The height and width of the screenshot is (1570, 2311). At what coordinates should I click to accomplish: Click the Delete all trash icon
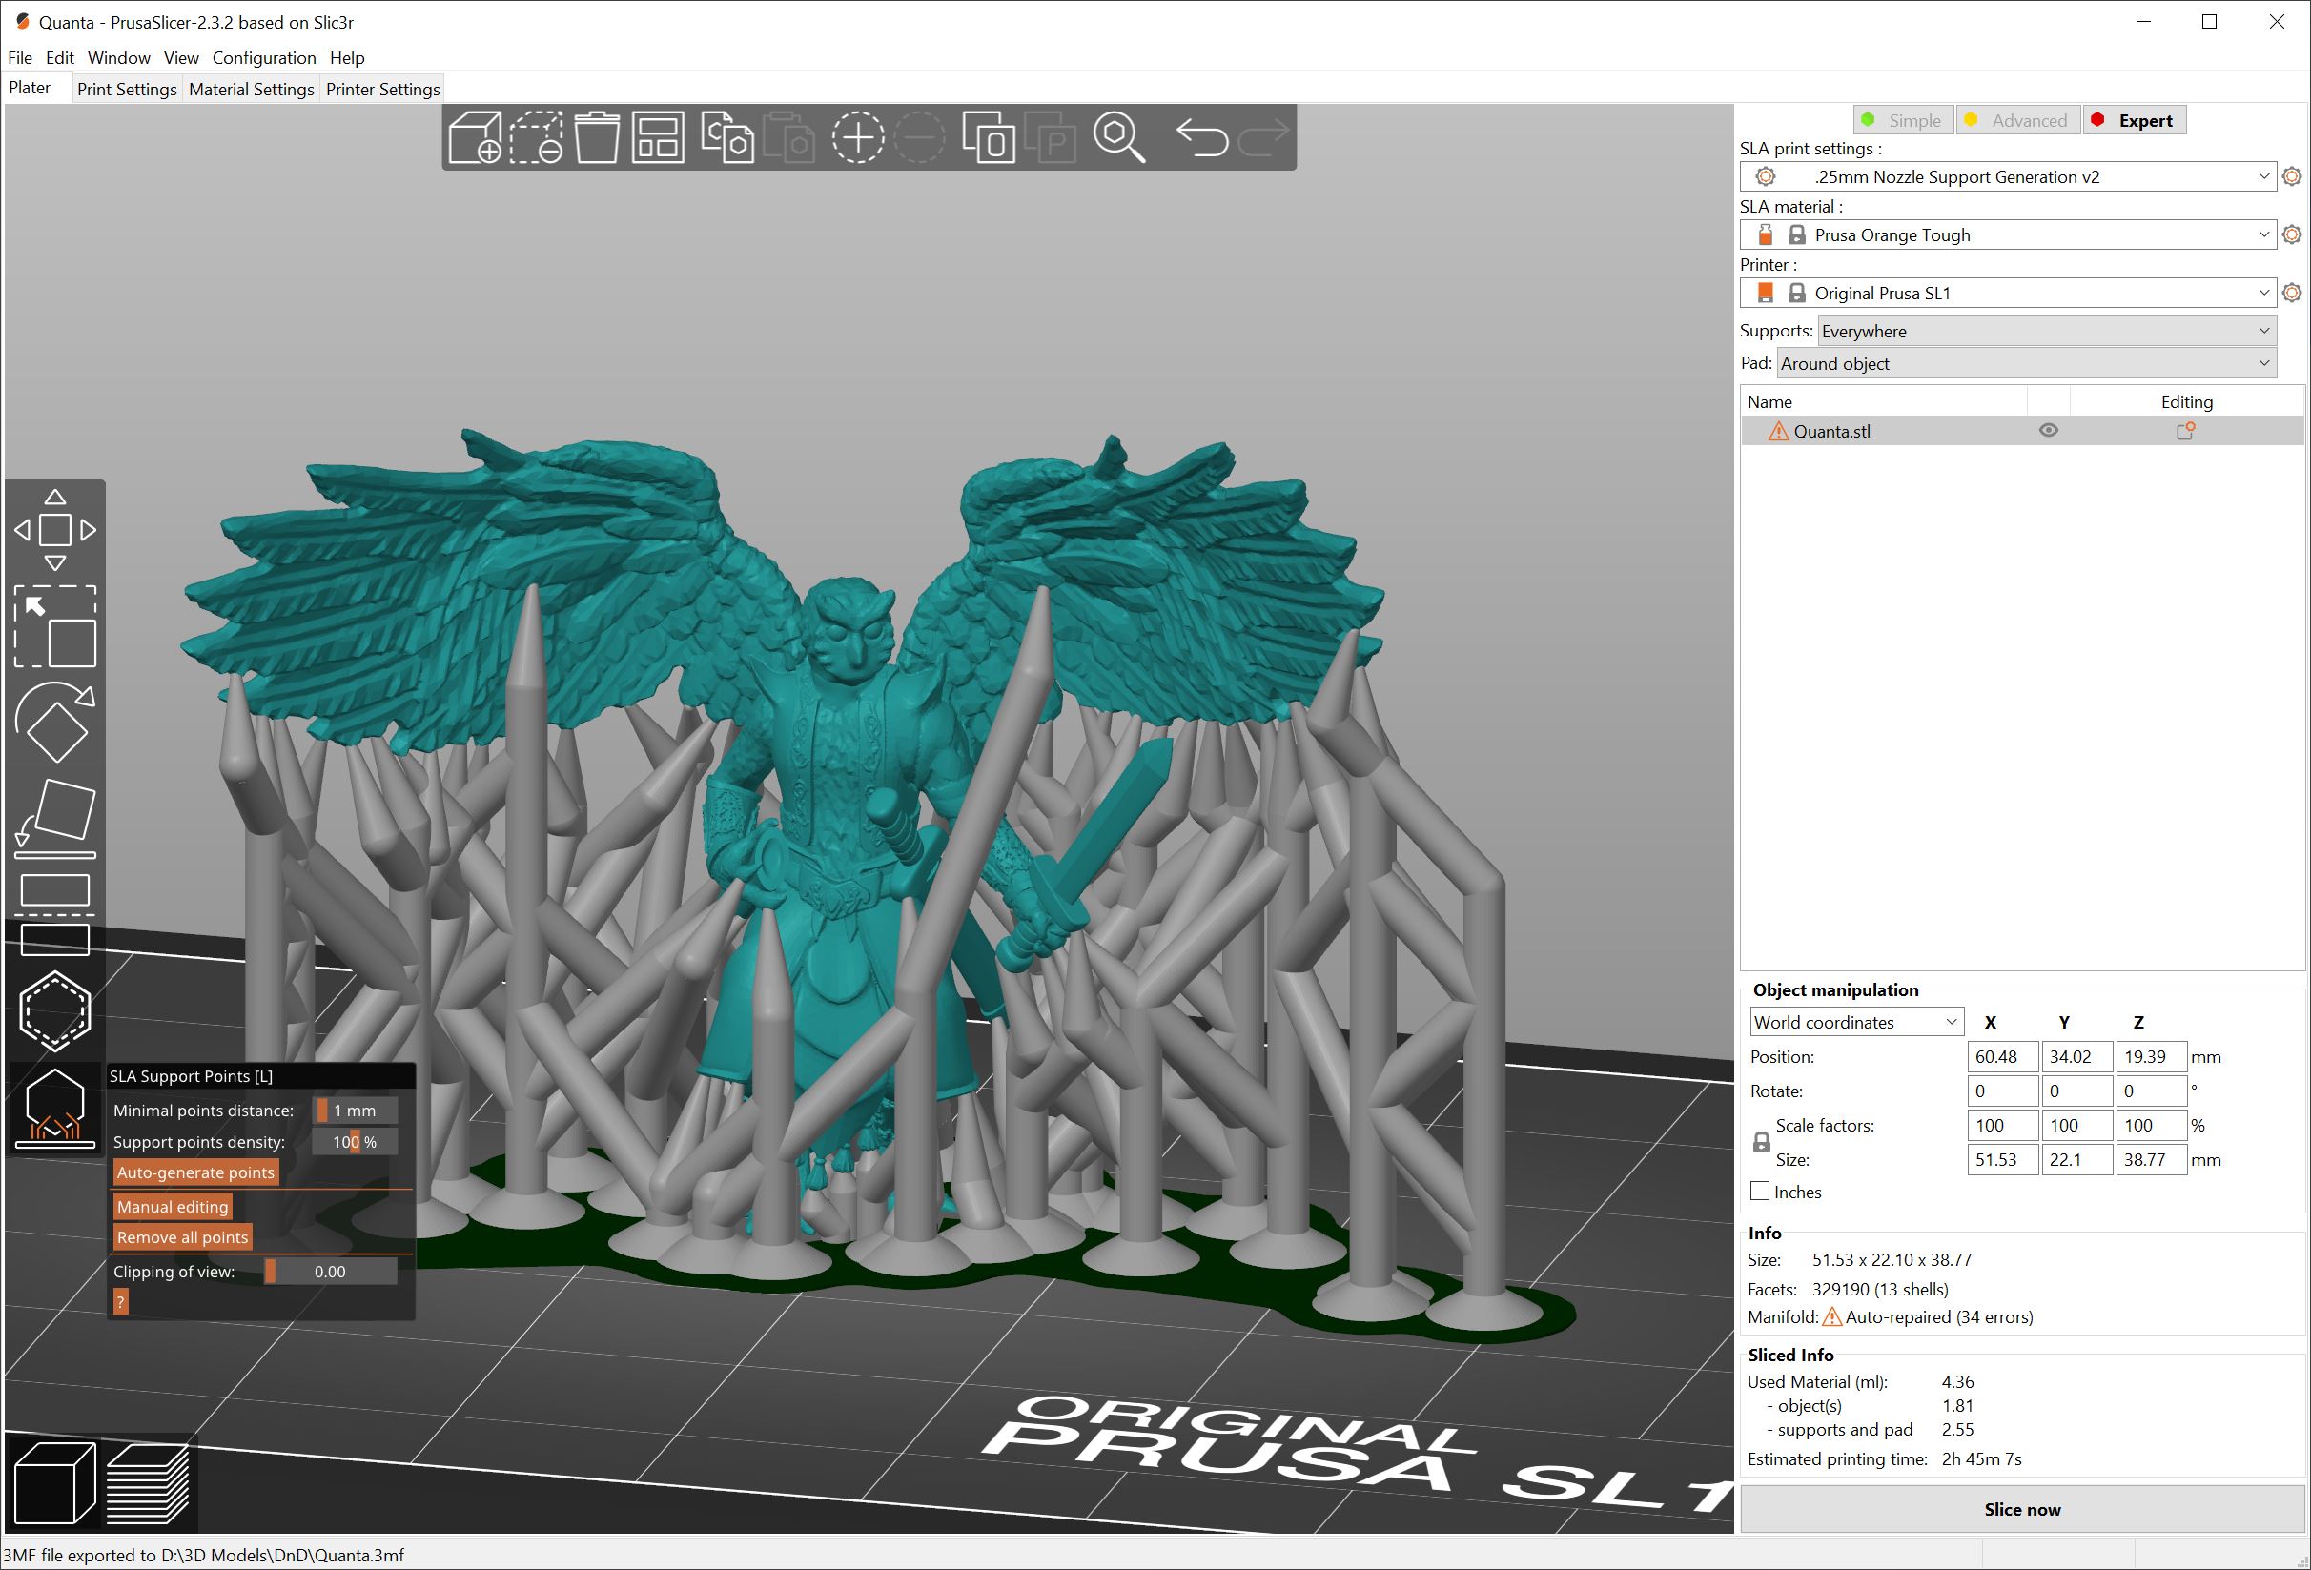597,137
